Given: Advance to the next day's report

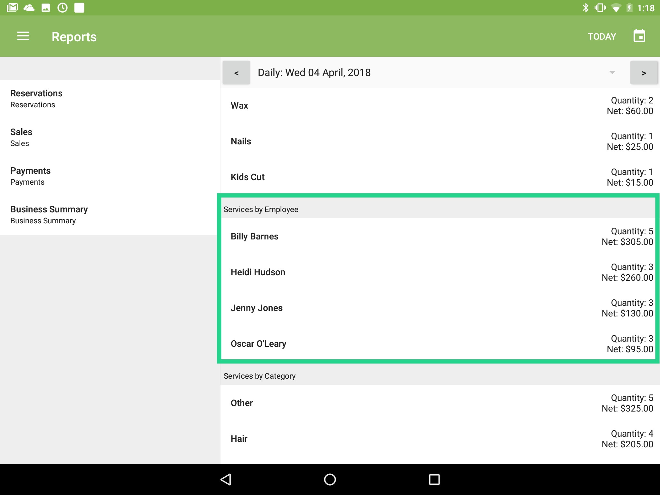Looking at the screenshot, I should [x=644, y=73].
